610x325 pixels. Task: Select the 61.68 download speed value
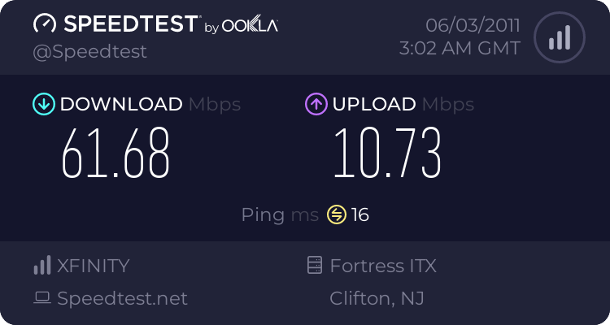116,154
